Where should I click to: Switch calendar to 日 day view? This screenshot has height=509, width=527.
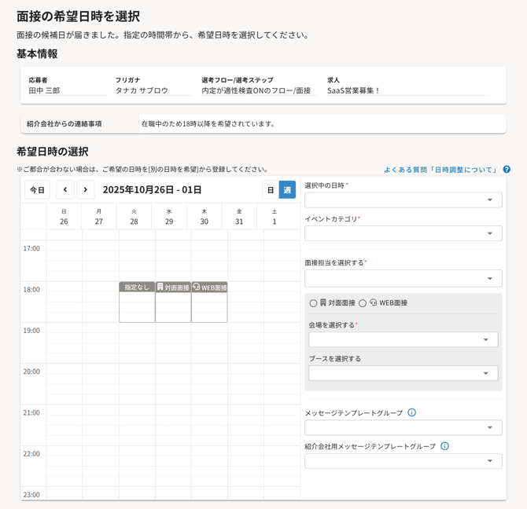click(x=271, y=190)
